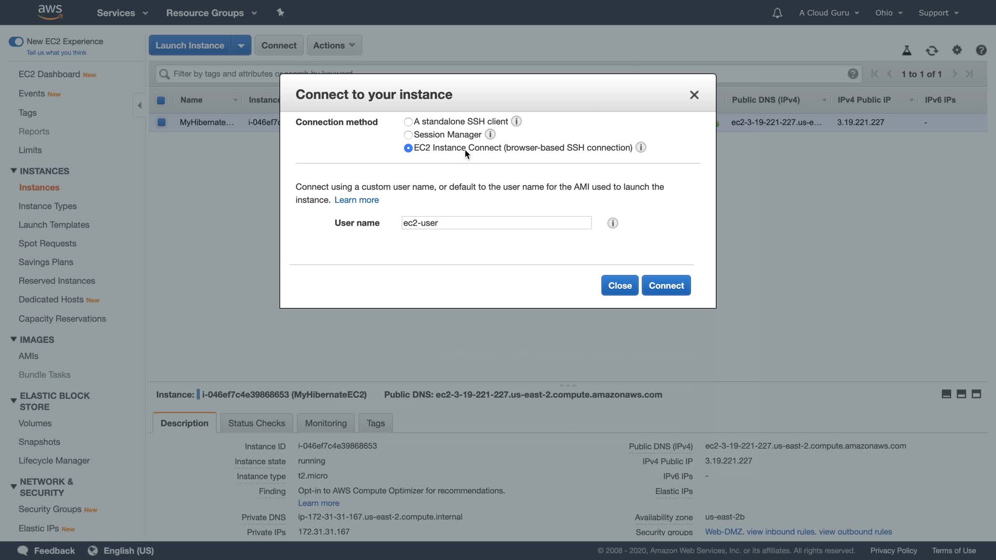Viewport: 996px width, 560px height.
Task: Open the Monitoring tab
Action: [x=325, y=423]
